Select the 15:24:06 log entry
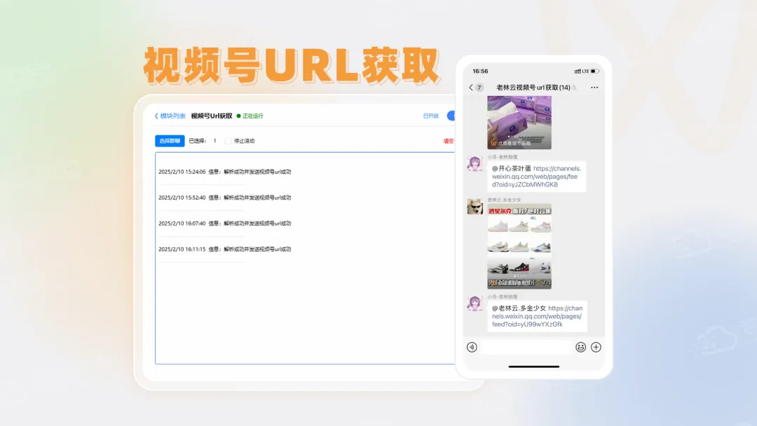 pyautogui.click(x=225, y=172)
